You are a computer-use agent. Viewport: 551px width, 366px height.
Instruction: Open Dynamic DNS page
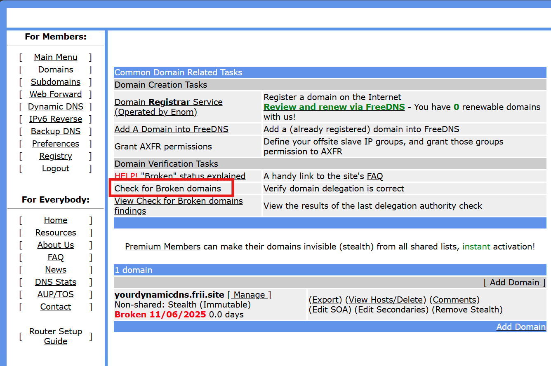pos(56,107)
